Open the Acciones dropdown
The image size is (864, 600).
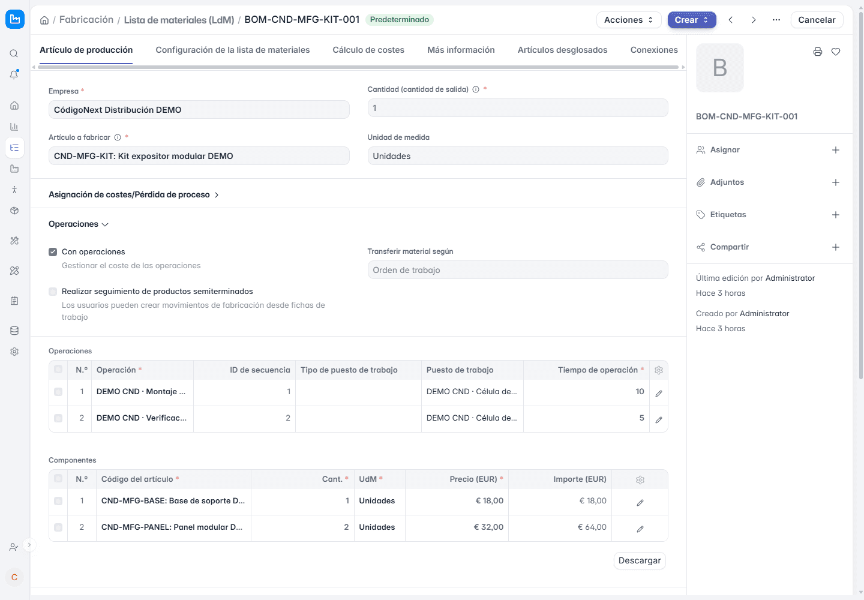point(629,20)
